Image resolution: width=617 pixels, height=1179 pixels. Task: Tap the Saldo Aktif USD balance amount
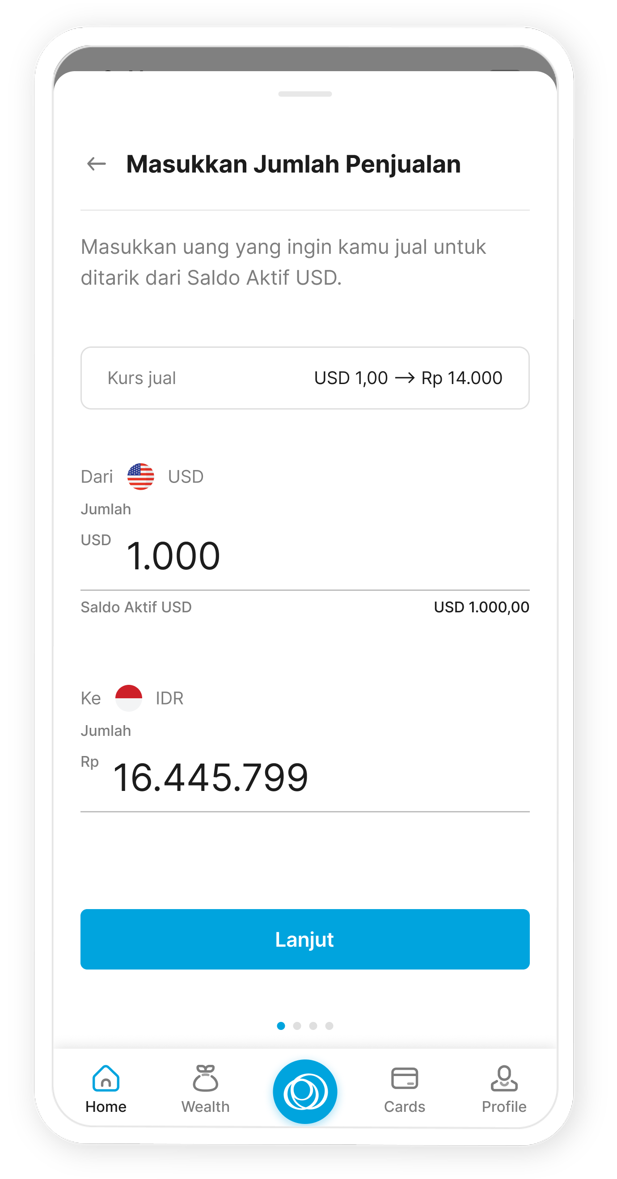click(481, 607)
